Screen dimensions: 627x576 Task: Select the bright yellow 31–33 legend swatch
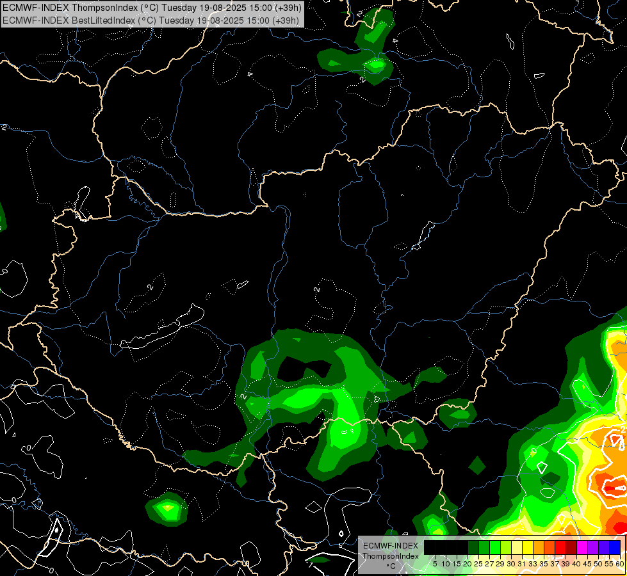[x=528, y=547]
